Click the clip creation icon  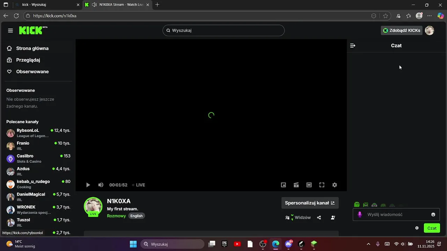(x=296, y=185)
